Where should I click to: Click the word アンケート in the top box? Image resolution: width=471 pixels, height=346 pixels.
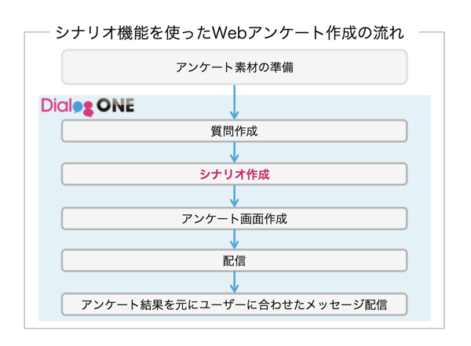[x=206, y=67]
